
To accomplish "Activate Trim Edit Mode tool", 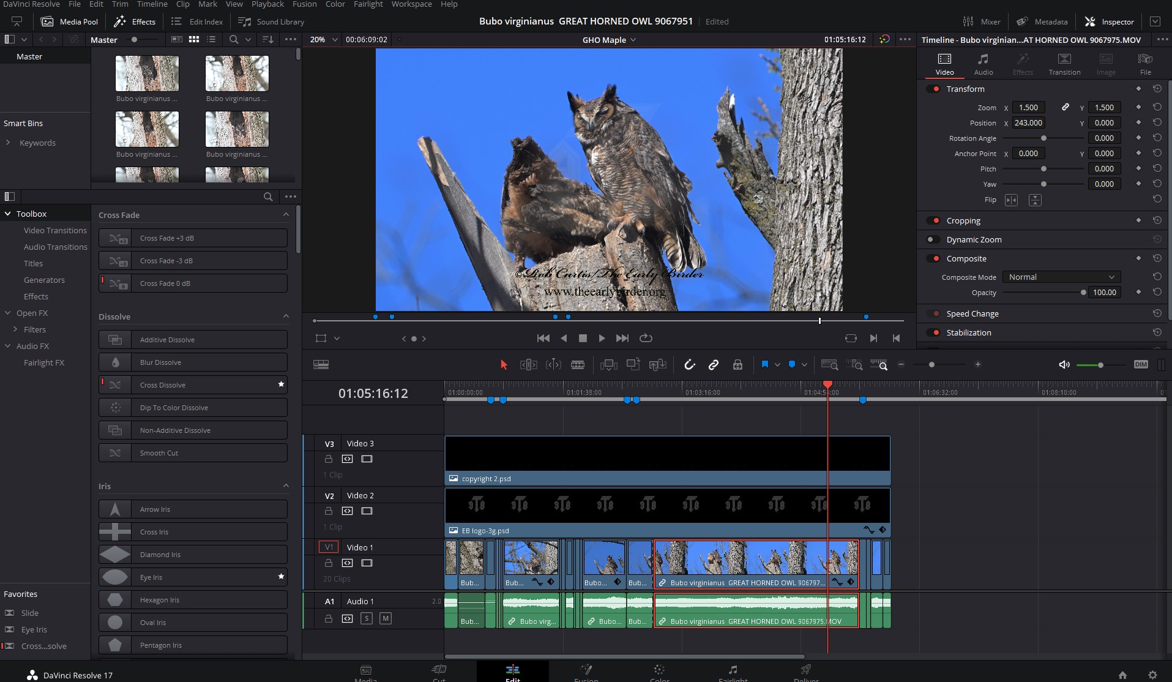I will pos(529,365).
